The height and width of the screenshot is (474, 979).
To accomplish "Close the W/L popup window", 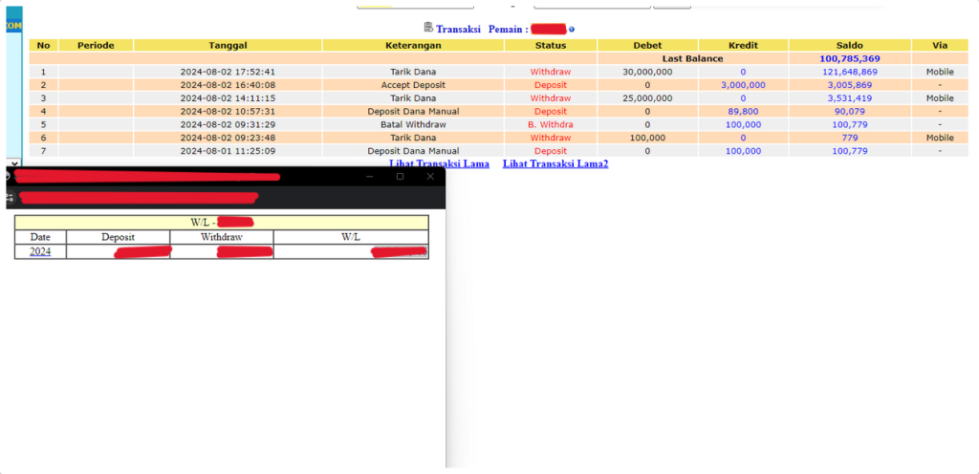I will tap(430, 177).
